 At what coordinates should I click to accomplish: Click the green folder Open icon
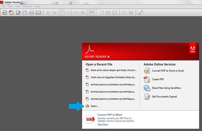pos(87,106)
